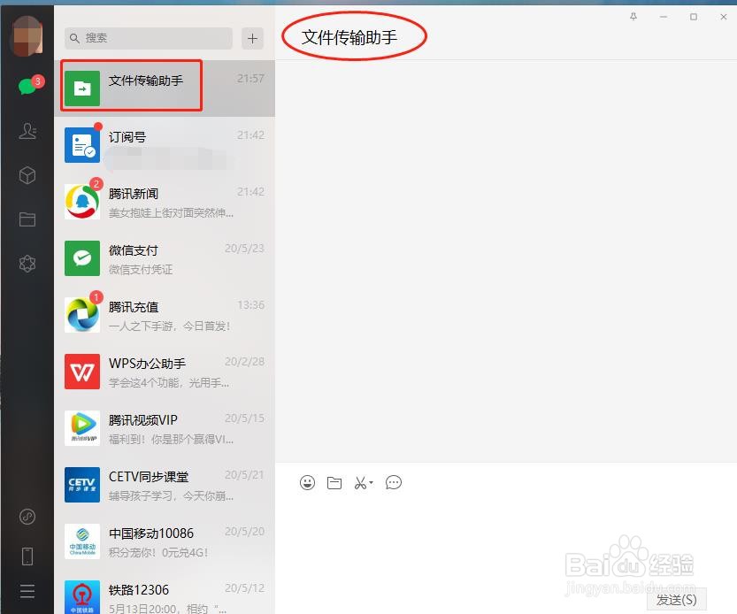The width and height of the screenshot is (737, 614).
Task: Open the 腾讯充值 conversation
Action: 165,315
